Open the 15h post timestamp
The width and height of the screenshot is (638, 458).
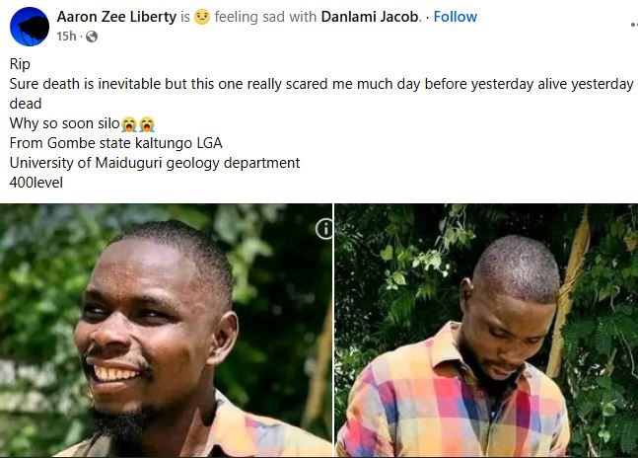66,37
